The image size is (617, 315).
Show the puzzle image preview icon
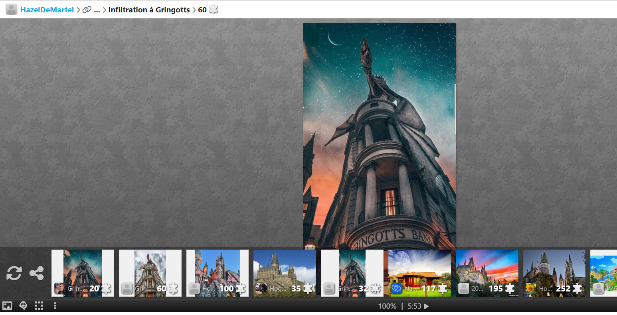pyautogui.click(x=7, y=306)
